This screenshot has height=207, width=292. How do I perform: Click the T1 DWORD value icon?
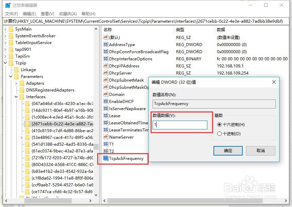106,144
